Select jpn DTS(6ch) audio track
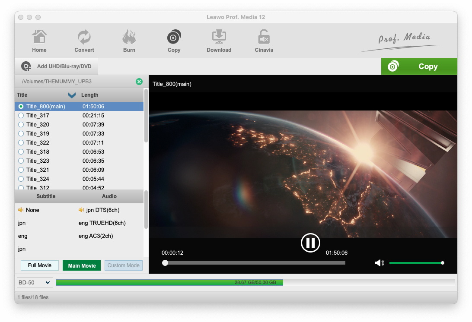Viewport: 472px width, 322px height. (x=102, y=210)
